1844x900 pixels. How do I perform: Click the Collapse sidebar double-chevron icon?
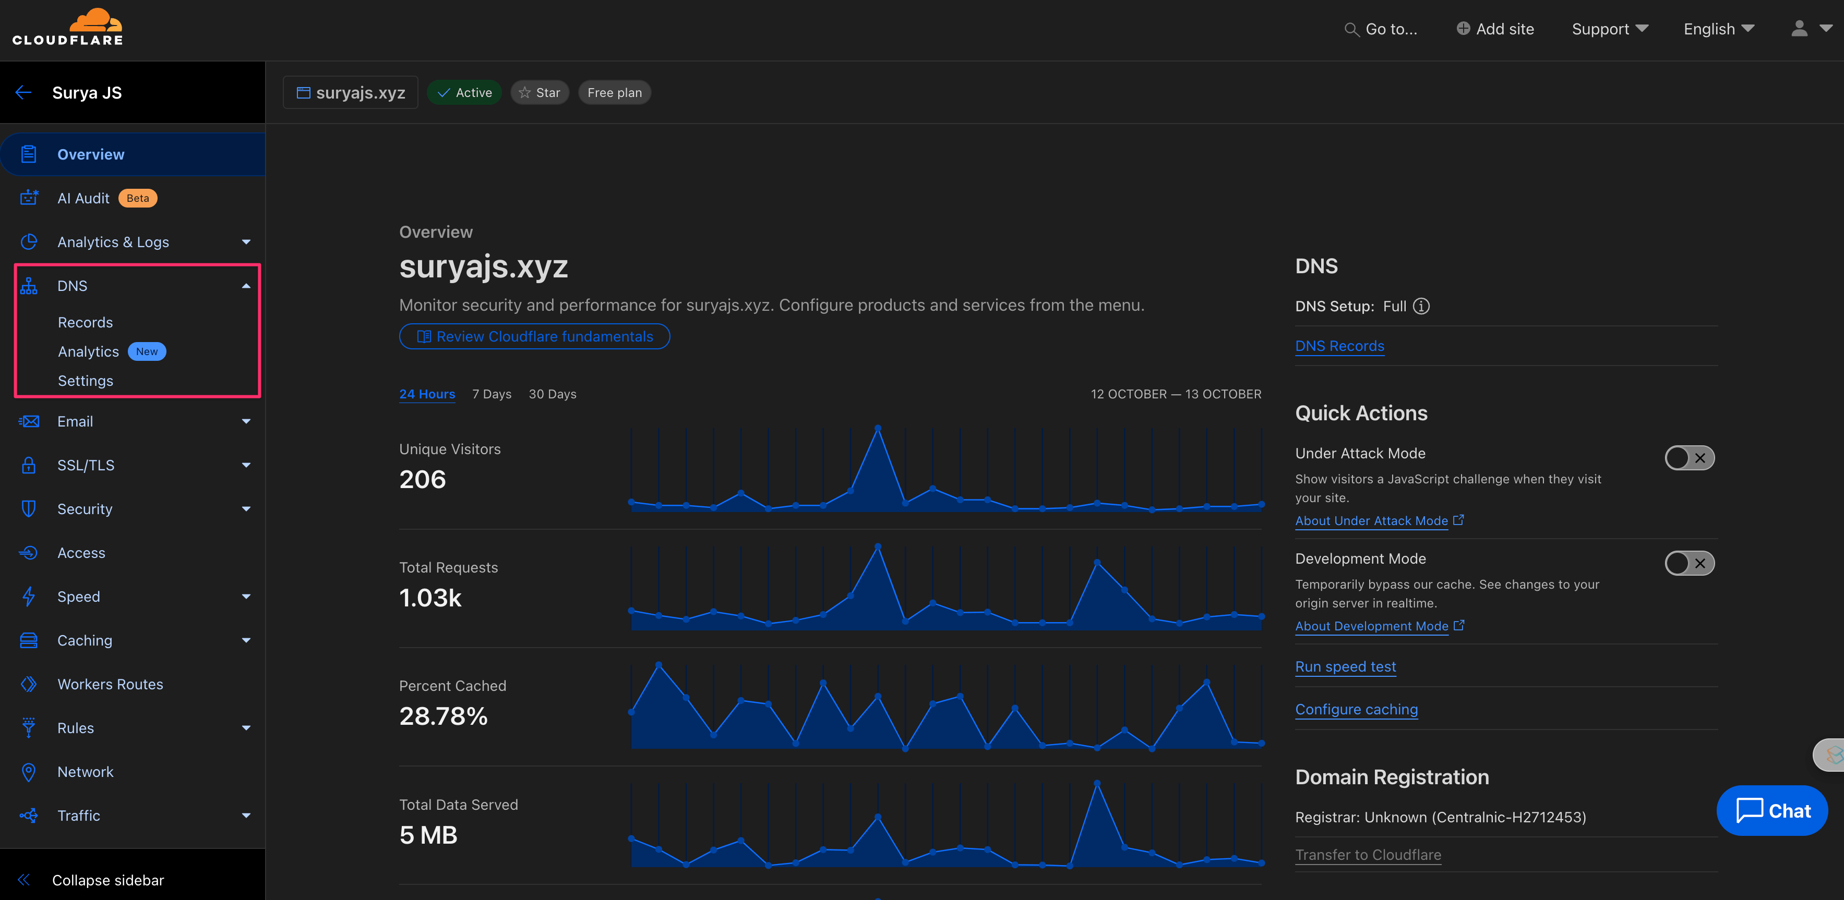point(23,880)
